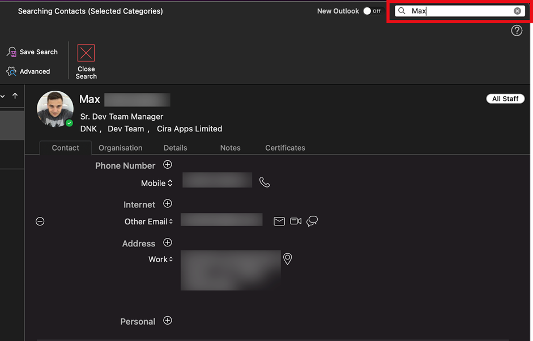The height and width of the screenshot is (341, 533).
Task: Remove the Other Email entry with minus icon
Action: point(40,221)
